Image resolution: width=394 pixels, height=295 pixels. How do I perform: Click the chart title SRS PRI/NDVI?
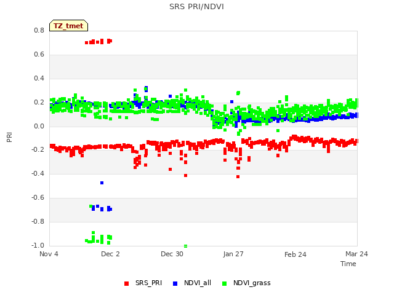[x=196, y=7]
